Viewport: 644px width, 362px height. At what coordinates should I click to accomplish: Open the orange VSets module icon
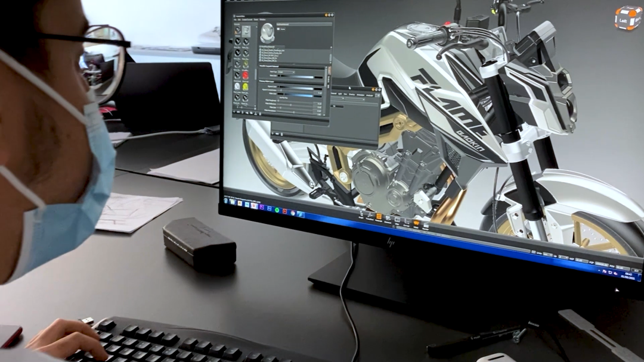pyautogui.click(x=416, y=224)
